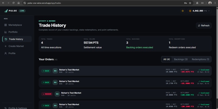Open the browser profile avatar
Image resolution: width=218 pixels, height=109 pixels.
210,3
